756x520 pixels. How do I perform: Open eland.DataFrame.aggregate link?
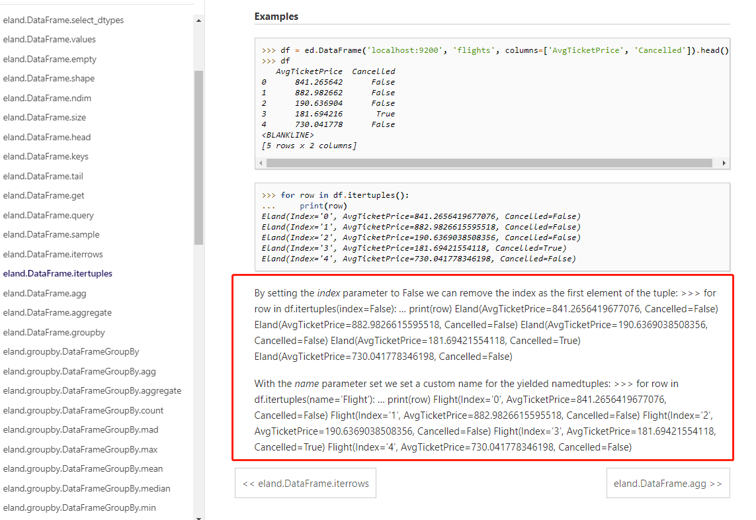coord(58,312)
